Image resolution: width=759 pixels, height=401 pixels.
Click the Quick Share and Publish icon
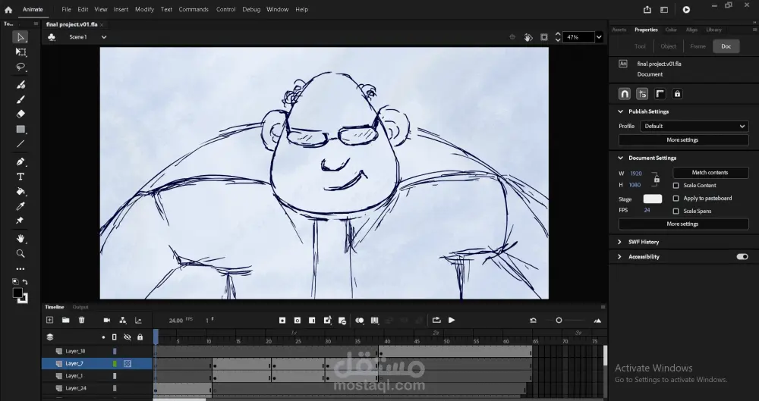point(647,9)
